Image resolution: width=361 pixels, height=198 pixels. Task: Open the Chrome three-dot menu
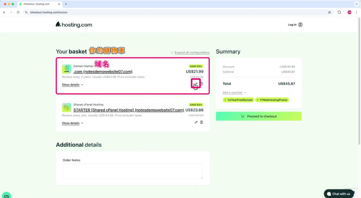click(356, 12)
